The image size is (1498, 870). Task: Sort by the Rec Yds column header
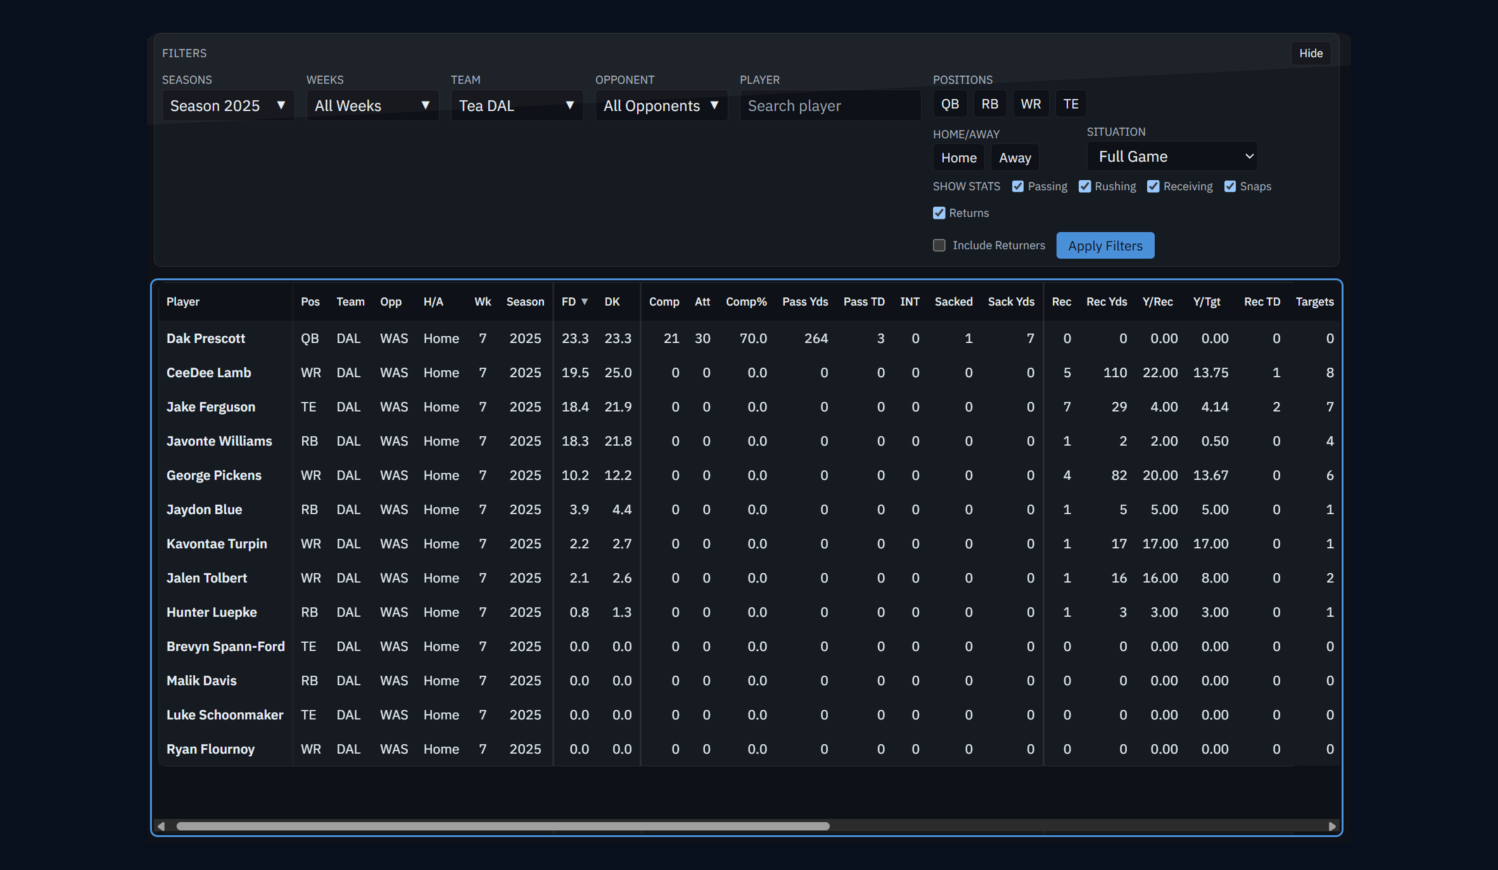tap(1106, 302)
